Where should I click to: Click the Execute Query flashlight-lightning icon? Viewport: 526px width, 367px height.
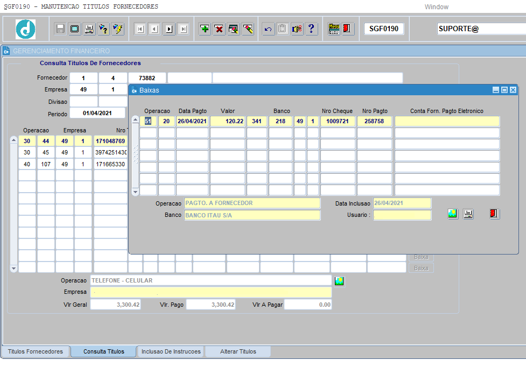click(x=118, y=29)
